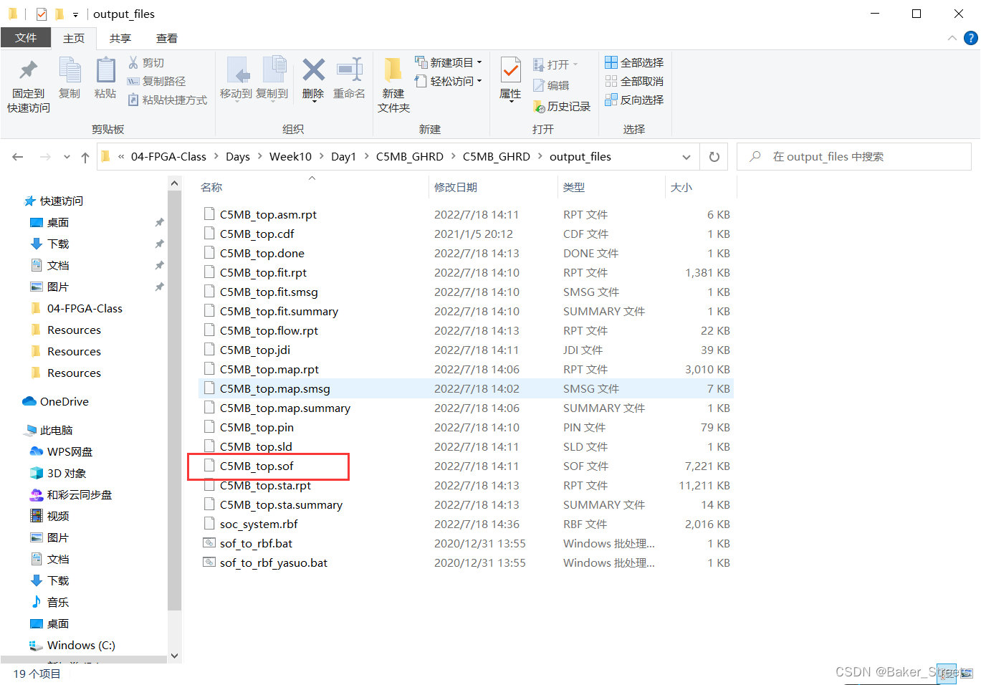Image resolution: width=981 pixels, height=685 pixels.
Task: Open the Help question mark icon
Action: [971, 38]
